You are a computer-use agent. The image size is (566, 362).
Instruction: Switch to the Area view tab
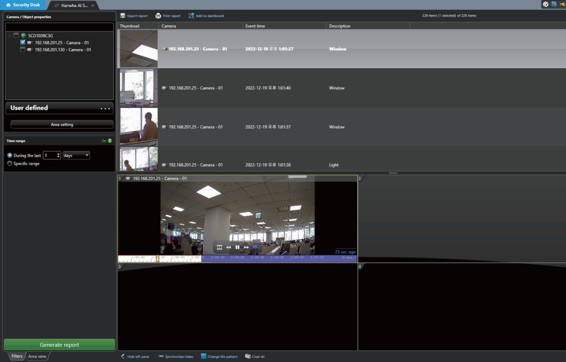[x=37, y=356]
